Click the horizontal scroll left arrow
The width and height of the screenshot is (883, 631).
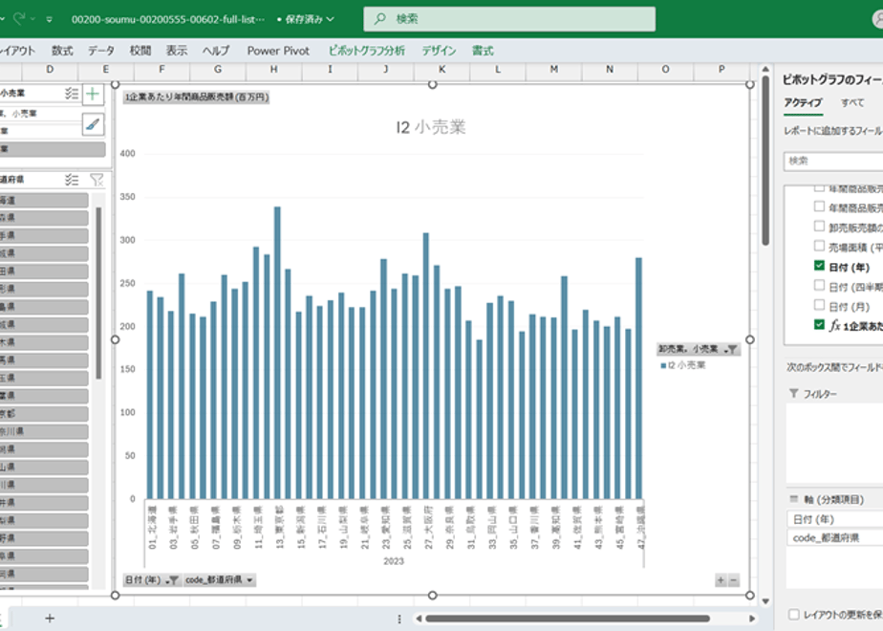pyautogui.click(x=419, y=618)
